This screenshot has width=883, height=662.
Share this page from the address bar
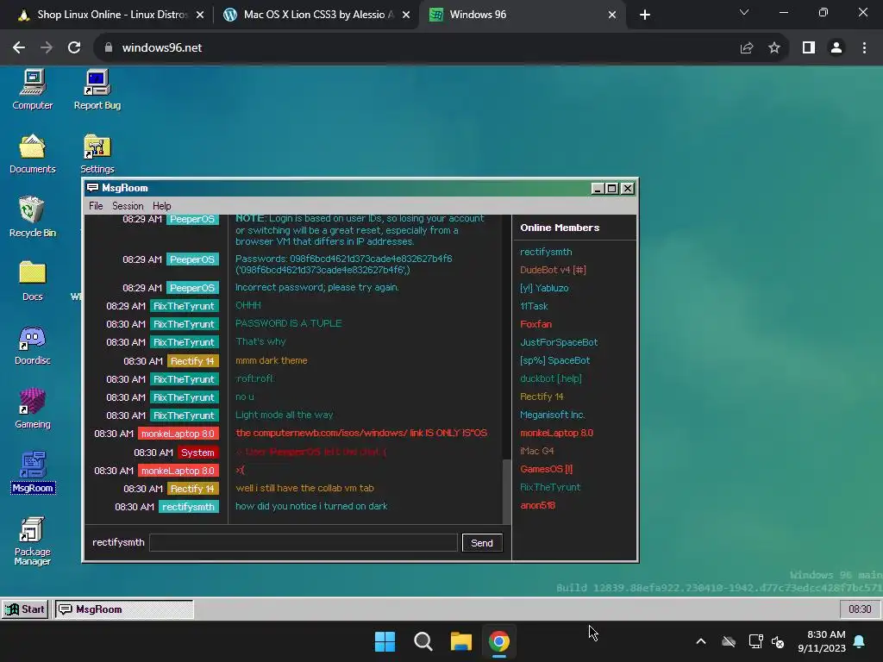747,48
